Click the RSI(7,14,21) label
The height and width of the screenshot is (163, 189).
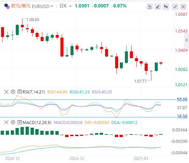click(34, 92)
